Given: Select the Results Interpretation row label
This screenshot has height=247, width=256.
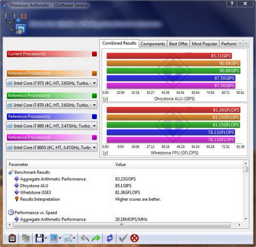Looking at the screenshot, I should click(40, 199).
